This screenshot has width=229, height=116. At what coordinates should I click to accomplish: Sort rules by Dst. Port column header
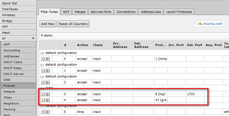coord(195,45)
